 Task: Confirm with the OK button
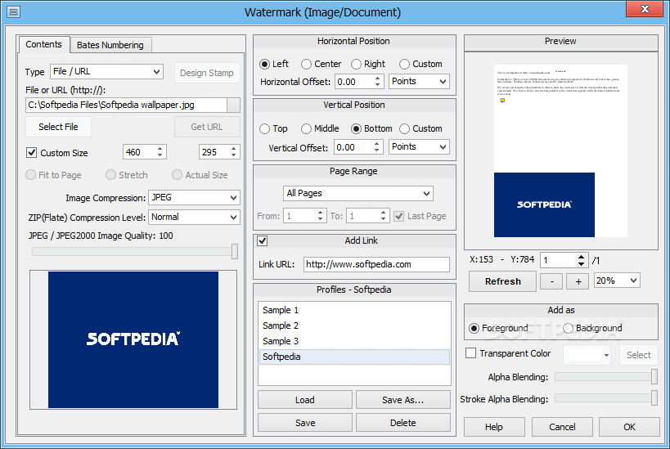point(629,427)
